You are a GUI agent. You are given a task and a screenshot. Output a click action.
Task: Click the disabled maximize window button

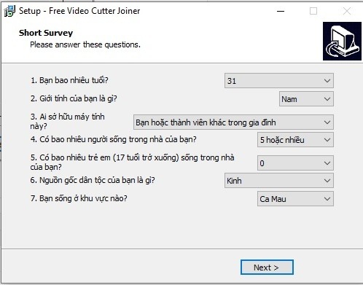click(x=313, y=11)
